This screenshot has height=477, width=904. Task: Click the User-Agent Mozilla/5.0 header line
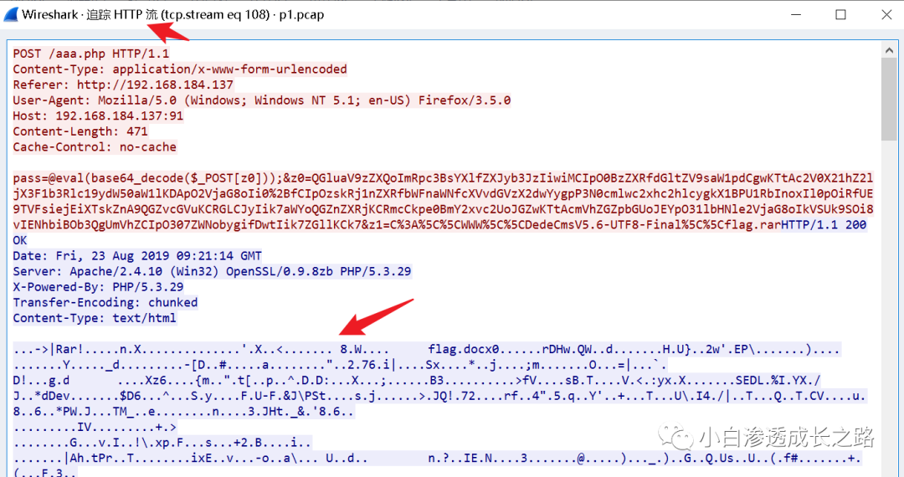(262, 100)
